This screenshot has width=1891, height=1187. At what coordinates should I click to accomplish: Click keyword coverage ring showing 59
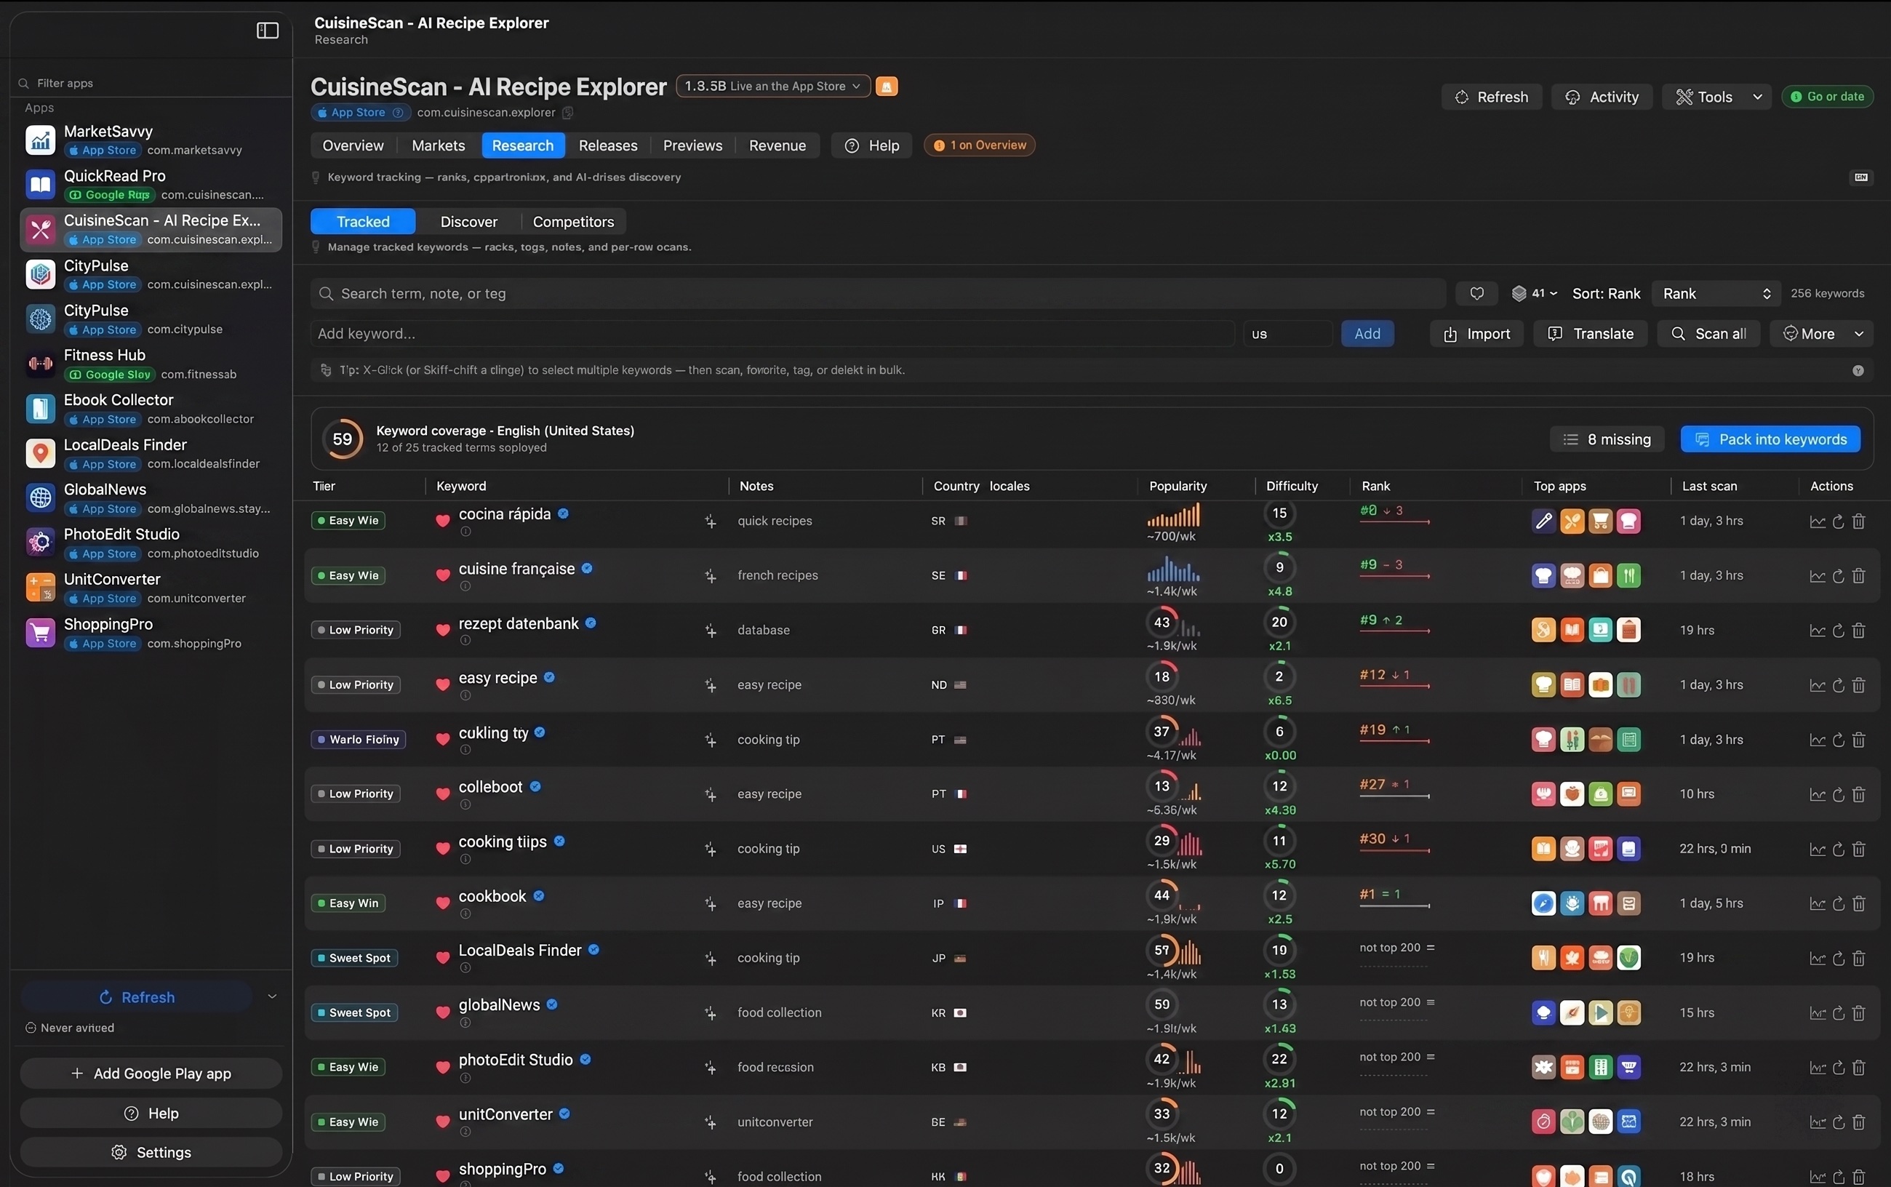[x=343, y=439]
